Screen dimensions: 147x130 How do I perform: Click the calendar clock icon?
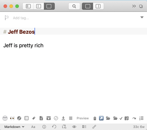[x=127, y=118]
